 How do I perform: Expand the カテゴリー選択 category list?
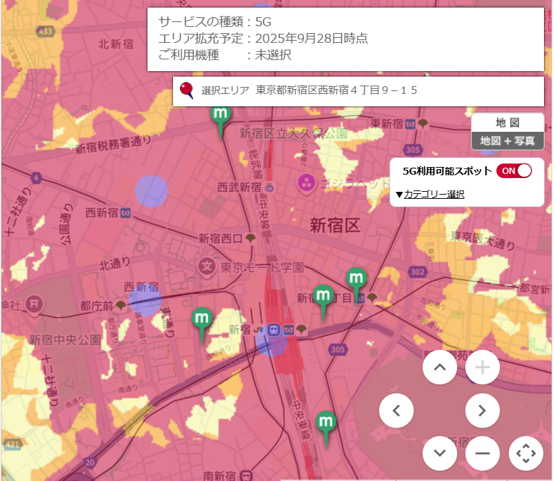[x=430, y=195]
